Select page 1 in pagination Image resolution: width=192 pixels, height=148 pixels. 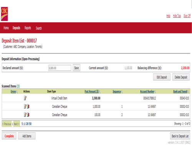(x=12, y=124)
